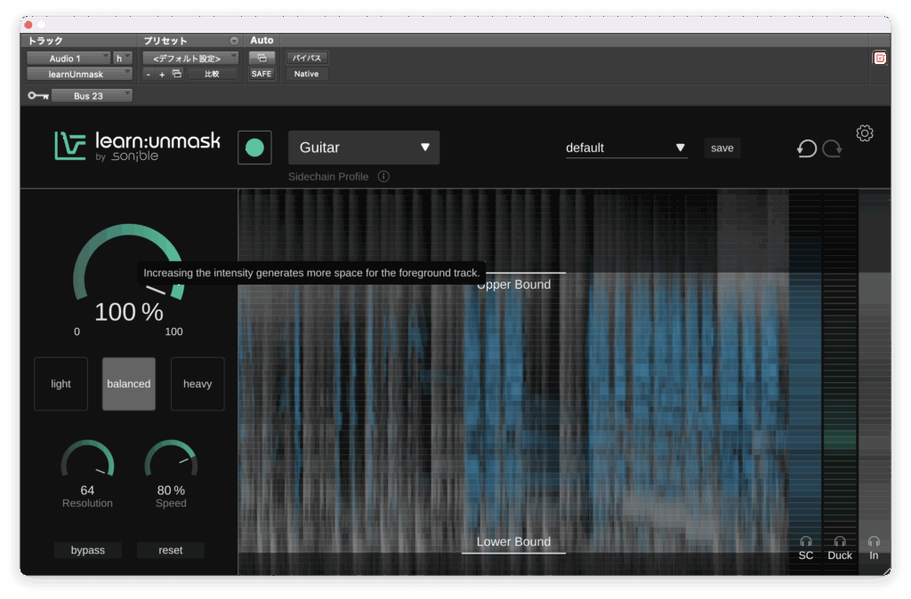Toggle the plugin bypass button

click(88, 550)
